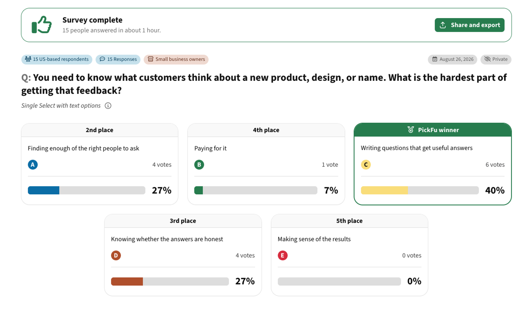Click the 7% percentage value
The width and height of the screenshot is (517, 309).
coord(331,190)
